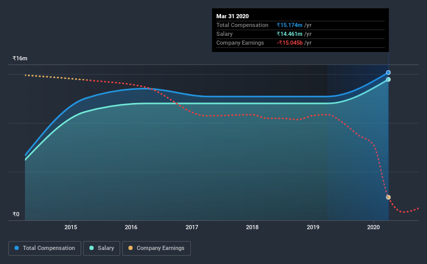
Task: Click the Mar 31 2020 tooltip date
Action: [232, 16]
